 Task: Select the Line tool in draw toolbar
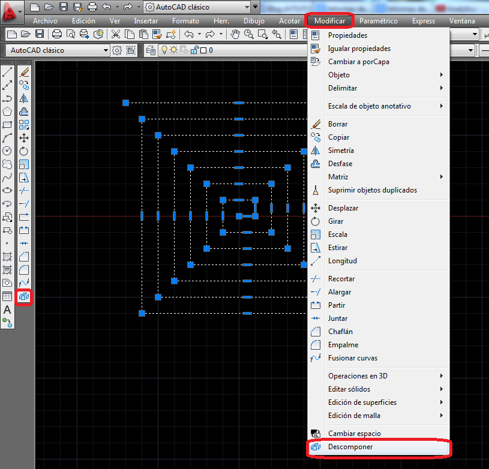[x=8, y=71]
